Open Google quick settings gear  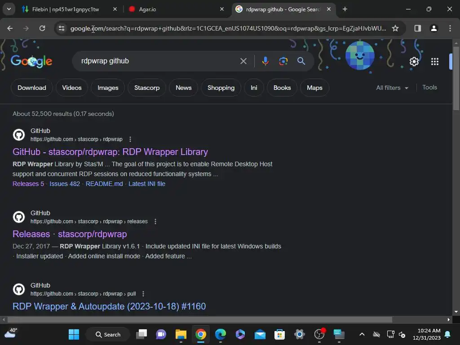414,61
